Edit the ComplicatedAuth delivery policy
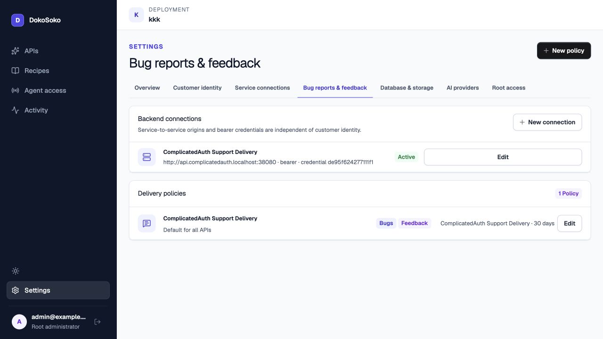This screenshot has width=603, height=339. pyautogui.click(x=570, y=223)
